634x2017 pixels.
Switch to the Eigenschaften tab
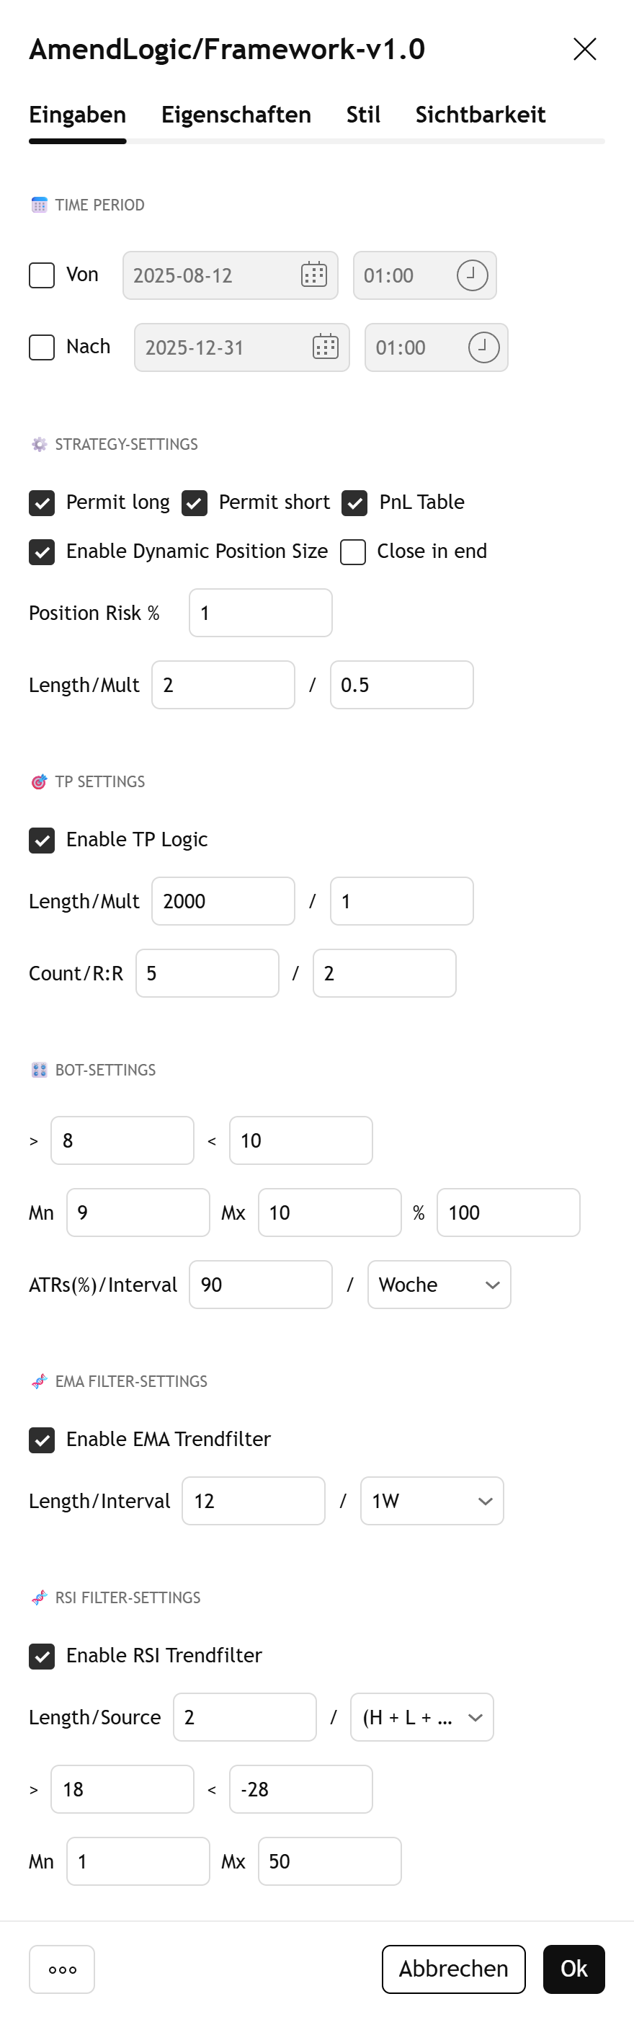click(x=236, y=115)
